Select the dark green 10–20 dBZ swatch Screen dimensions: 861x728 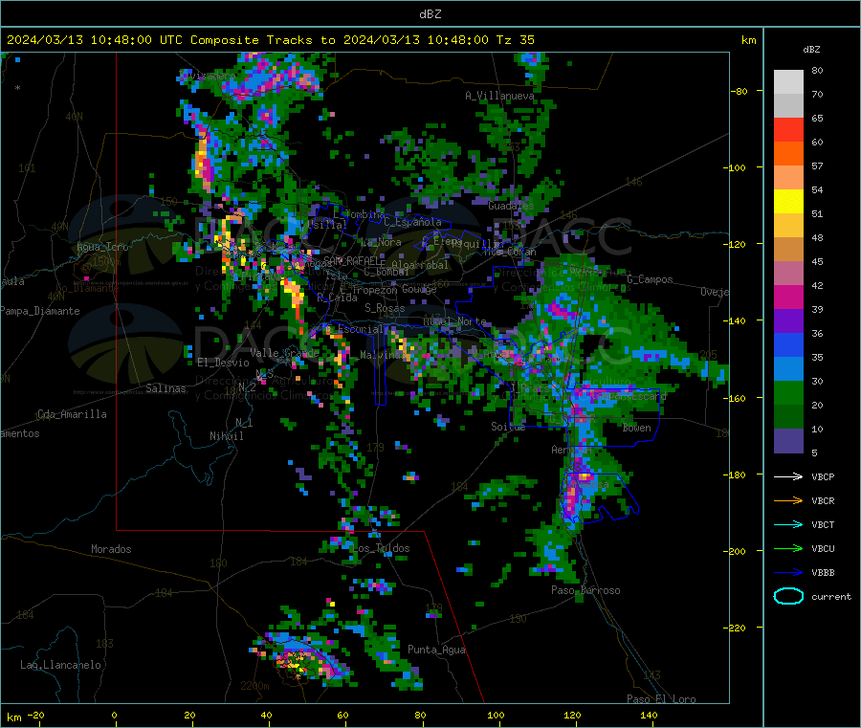tap(788, 417)
